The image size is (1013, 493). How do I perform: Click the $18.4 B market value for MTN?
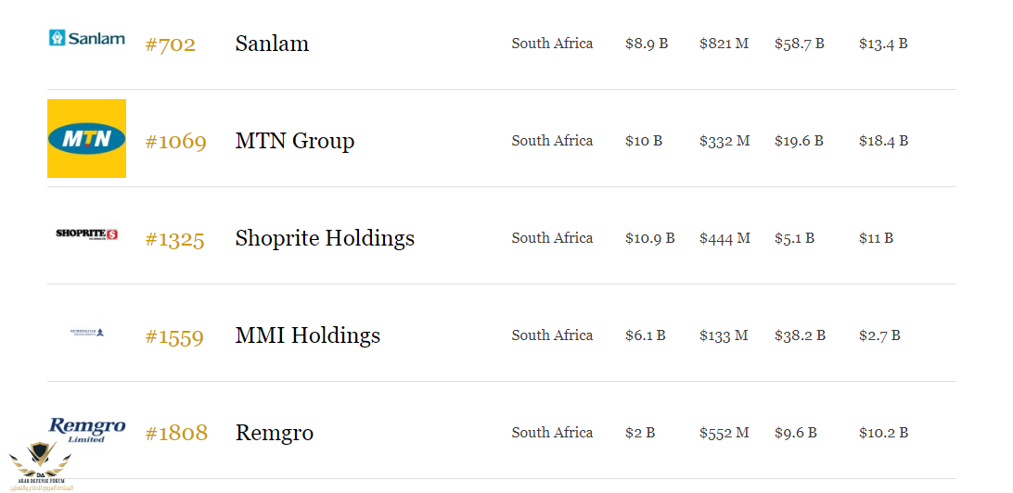coord(883,141)
